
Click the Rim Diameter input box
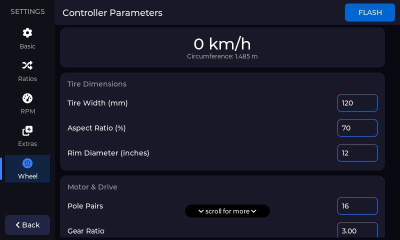click(357, 153)
